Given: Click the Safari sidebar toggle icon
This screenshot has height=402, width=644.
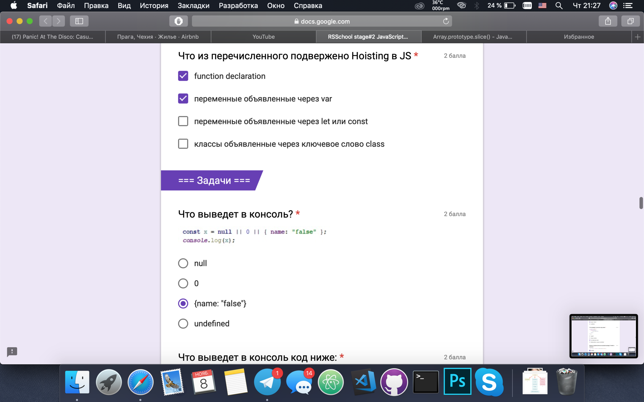Looking at the screenshot, I should pos(79,21).
